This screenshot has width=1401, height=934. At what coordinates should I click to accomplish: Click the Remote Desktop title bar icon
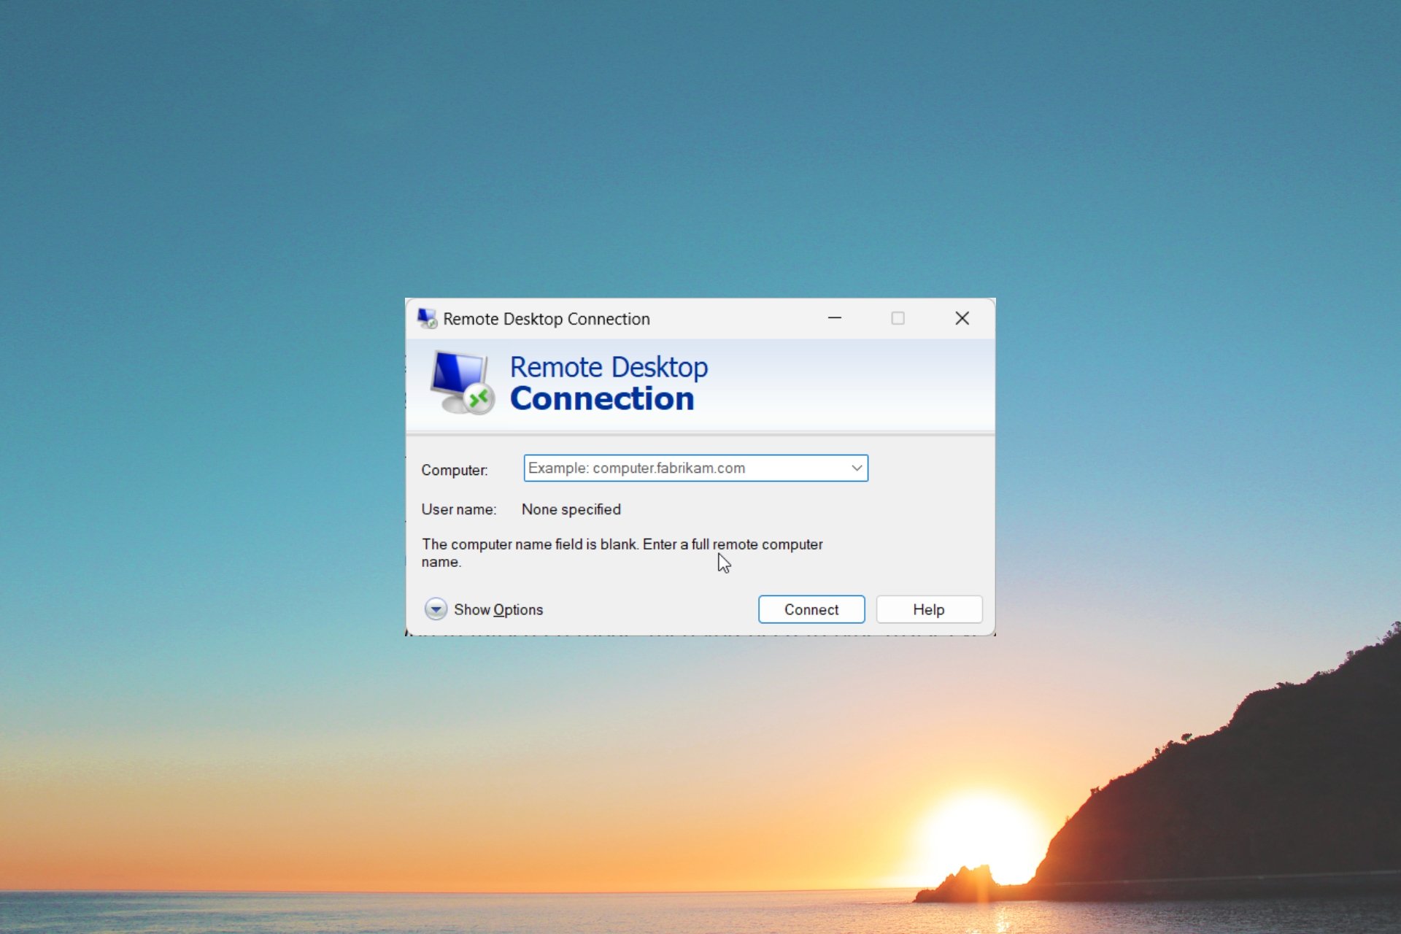tap(427, 318)
